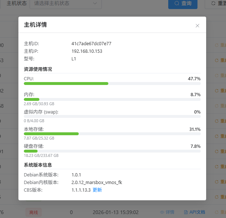Click the 虚拟内存 (swap) progress bar

pos(112,116)
